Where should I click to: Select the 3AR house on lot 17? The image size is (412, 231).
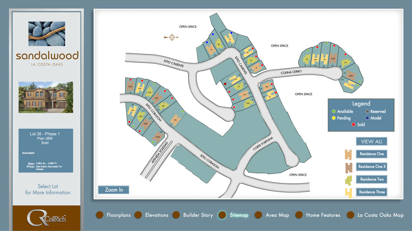(140, 88)
